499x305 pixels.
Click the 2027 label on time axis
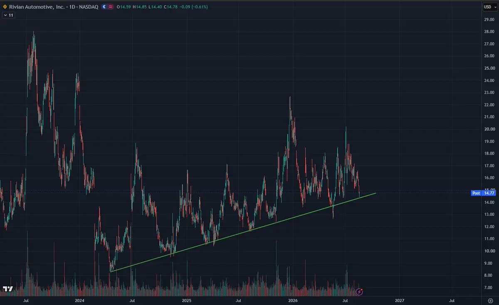(x=399, y=300)
